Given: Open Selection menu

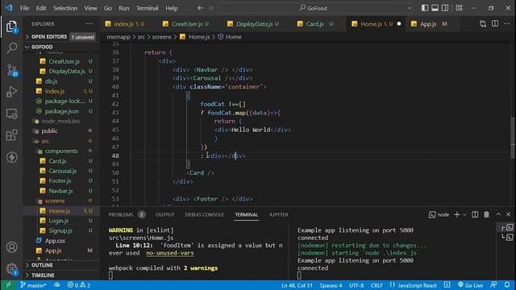Looking at the screenshot, I should [65, 8].
